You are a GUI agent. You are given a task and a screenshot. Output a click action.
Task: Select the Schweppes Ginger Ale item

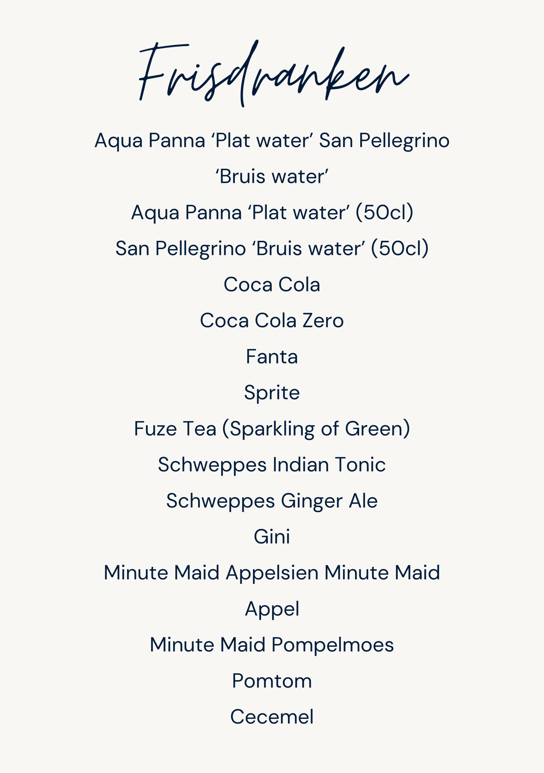click(x=272, y=501)
